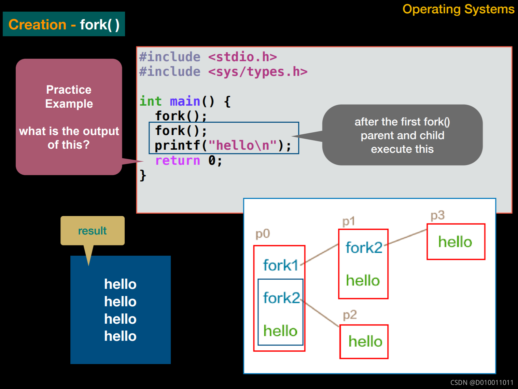
Task: Click the 'p1' process label
Action: click(349, 222)
